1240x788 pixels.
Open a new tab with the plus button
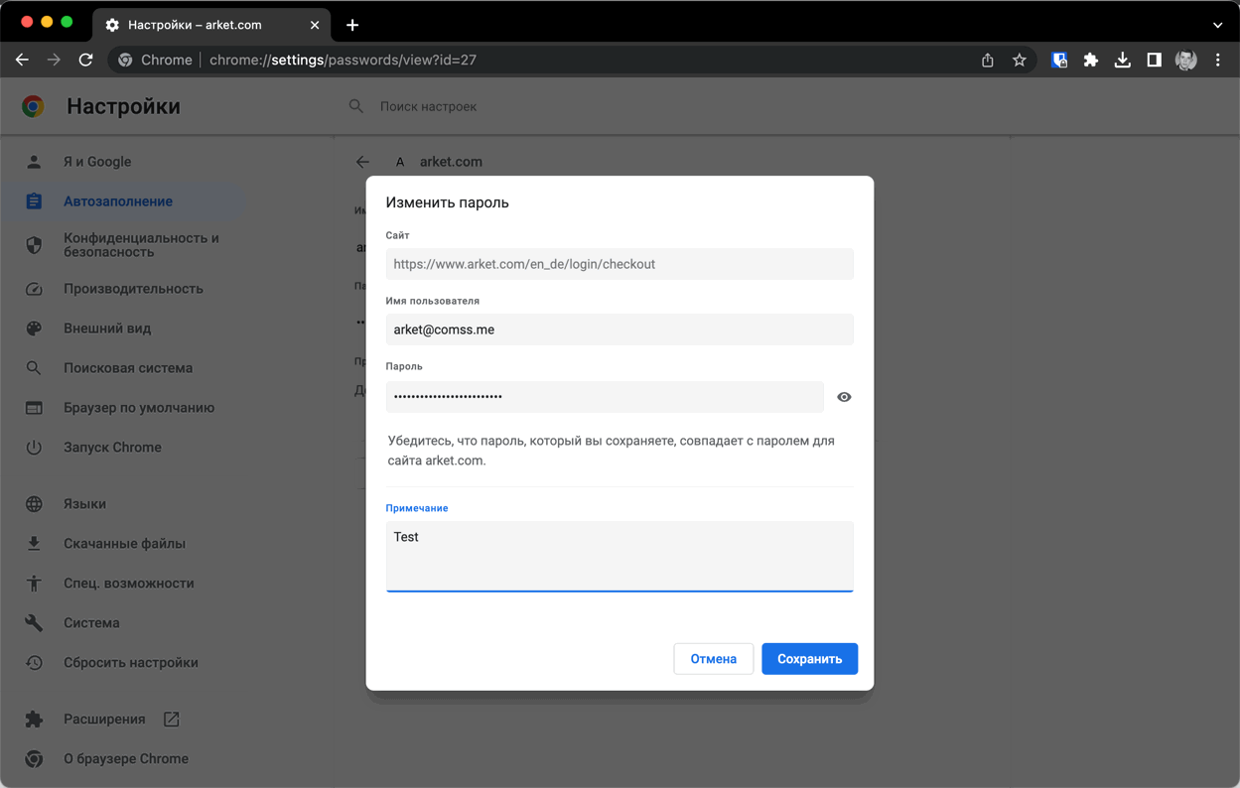tap(352, 25)
